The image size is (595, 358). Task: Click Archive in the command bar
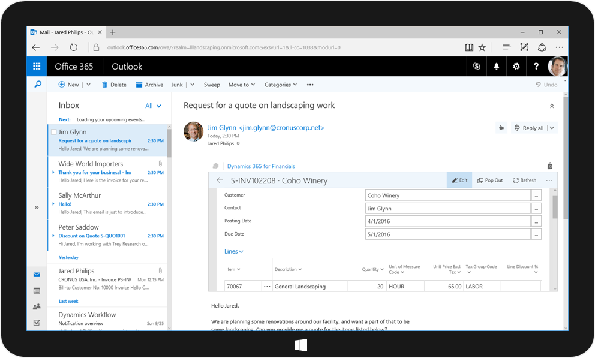point(149,85)
